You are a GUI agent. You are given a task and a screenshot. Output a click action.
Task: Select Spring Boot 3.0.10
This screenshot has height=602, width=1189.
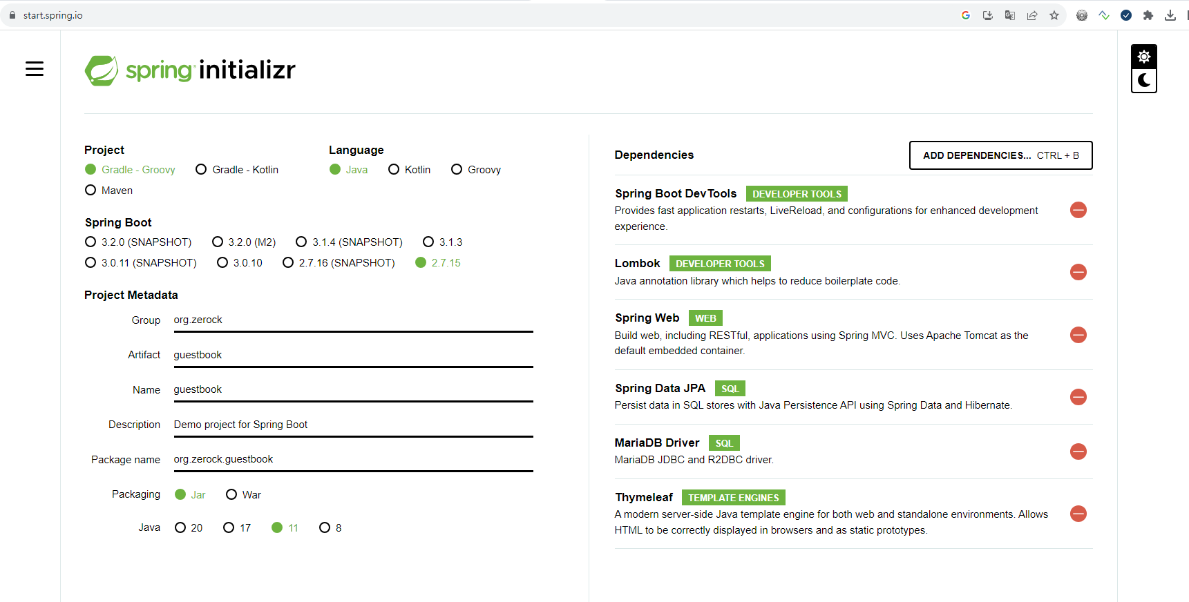[x=240, y=263]
